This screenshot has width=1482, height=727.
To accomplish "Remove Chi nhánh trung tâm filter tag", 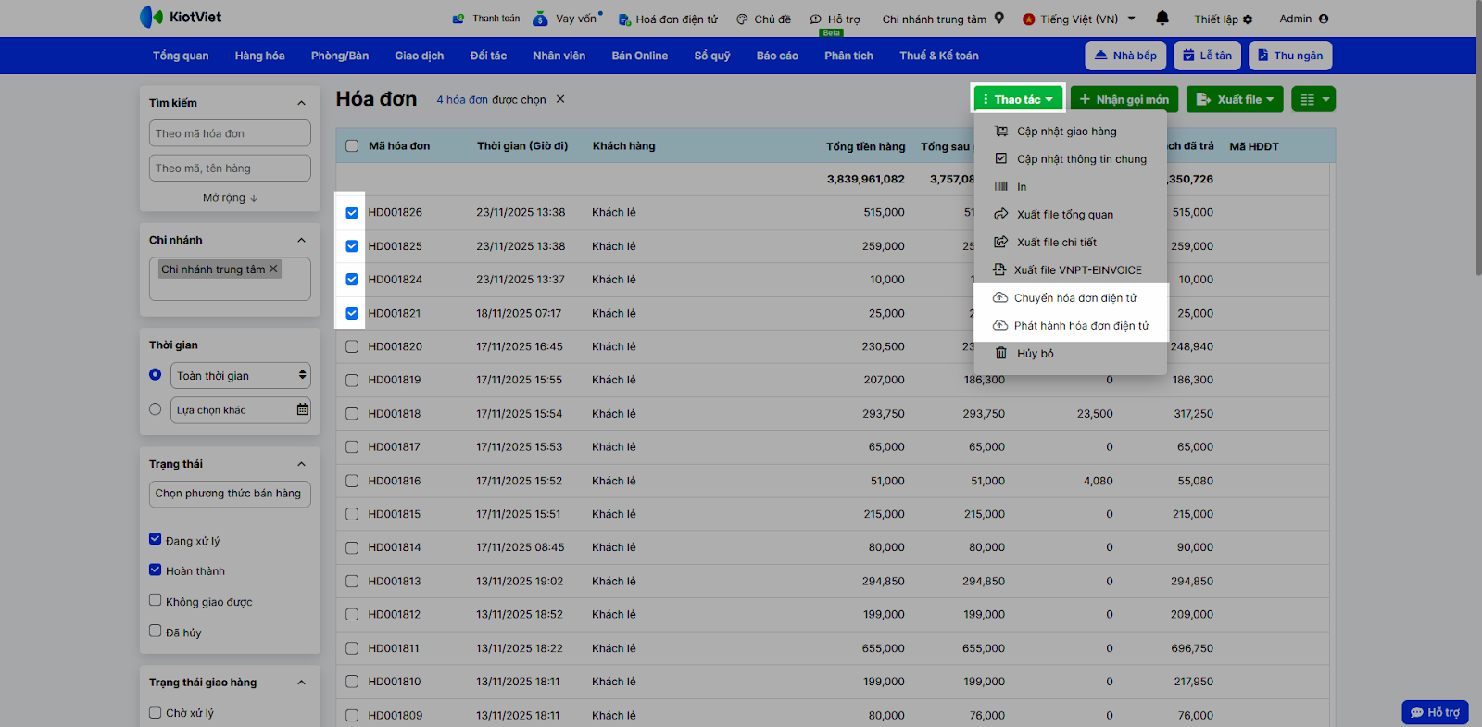I will pos(273,269).
